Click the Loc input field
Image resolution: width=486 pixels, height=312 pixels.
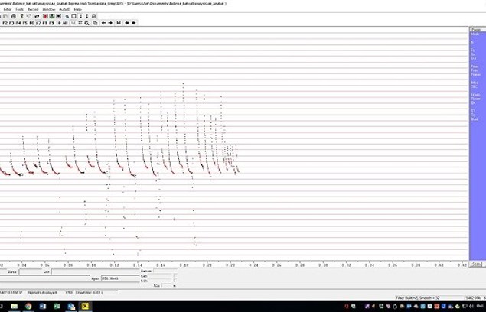[x=96, y=271]
